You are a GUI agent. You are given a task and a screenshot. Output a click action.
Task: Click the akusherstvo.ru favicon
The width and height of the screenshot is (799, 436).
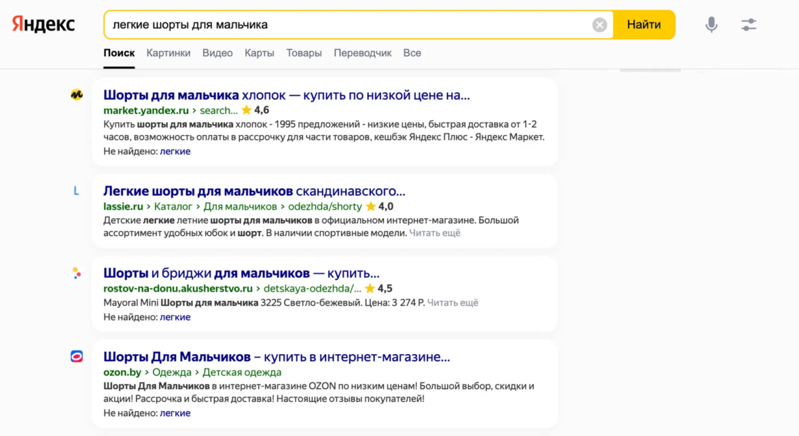[x=76, y=273]
